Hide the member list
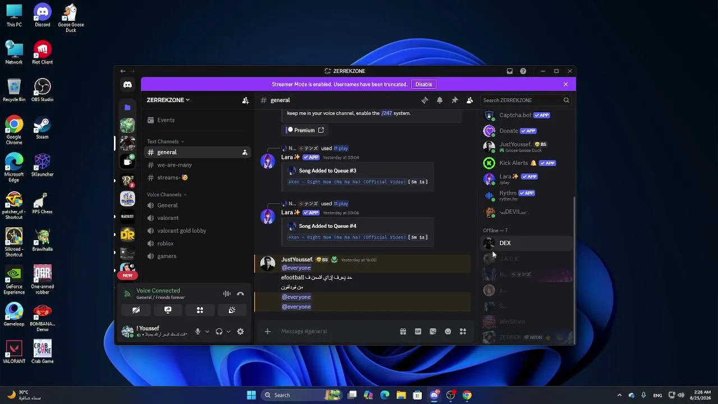The image size is (718, 404). coord(470,100)
